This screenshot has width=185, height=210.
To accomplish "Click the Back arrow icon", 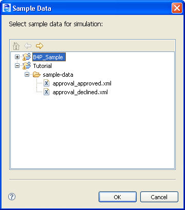I will point(28,46).
